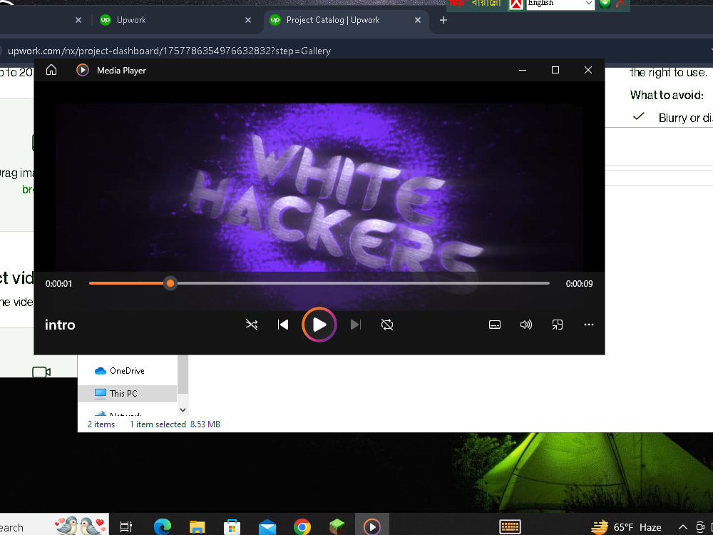Image resolution: width=713 pixels, height=535 pixels.
Task: Select This PC in File Explorer sidebar
Action: coord(127,394)
